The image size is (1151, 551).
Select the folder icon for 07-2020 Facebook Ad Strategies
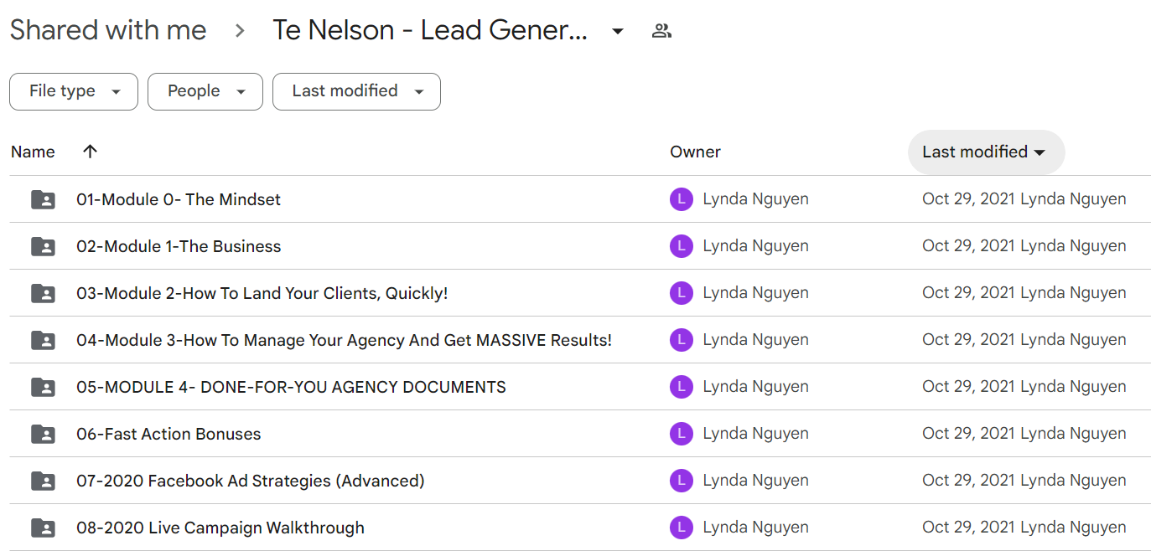[x=43, y=481]
